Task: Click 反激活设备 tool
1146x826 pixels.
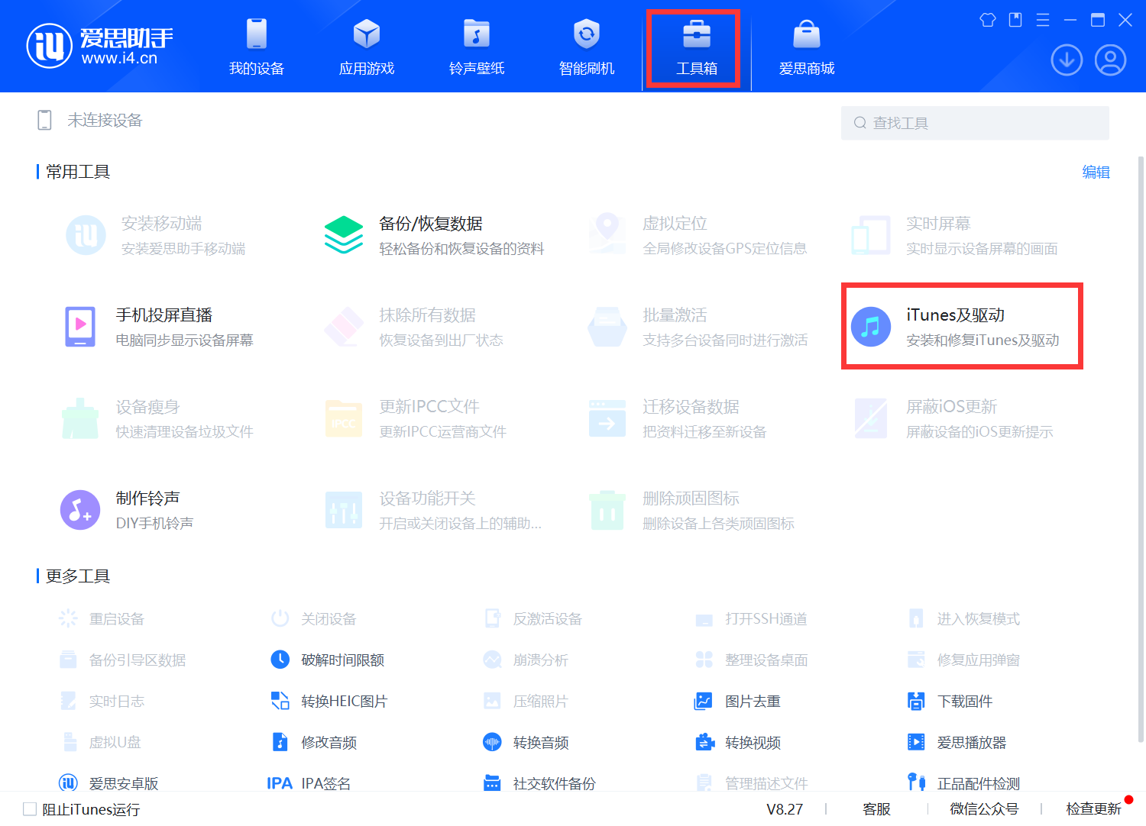Action: [533, 618]
